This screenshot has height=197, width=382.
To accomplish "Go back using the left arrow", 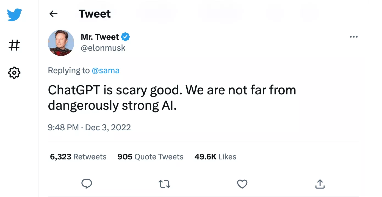I will pos(53,14).
